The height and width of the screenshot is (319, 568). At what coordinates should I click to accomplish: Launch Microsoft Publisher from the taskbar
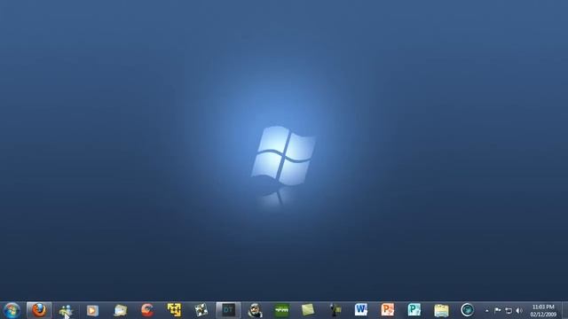click(x=414, y=310)
